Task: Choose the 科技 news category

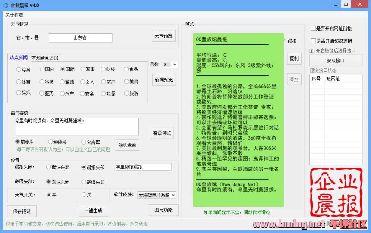Action: (x=42, y=81)
